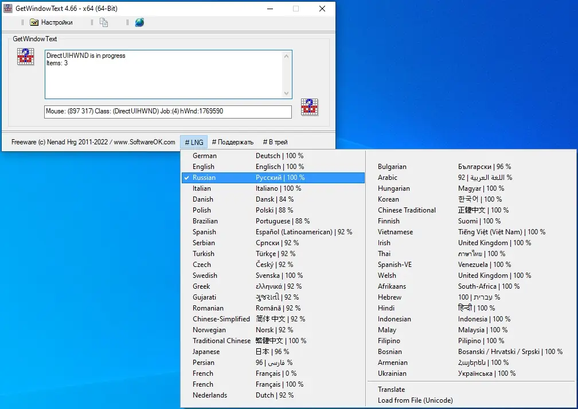Select English language entry
This screenshot has width=578, height=409.
pyautogui.click(x=273, y=167)
